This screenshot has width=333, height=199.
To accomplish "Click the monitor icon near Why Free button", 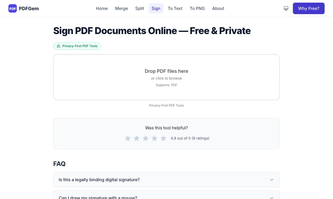I will pos(286,8).
